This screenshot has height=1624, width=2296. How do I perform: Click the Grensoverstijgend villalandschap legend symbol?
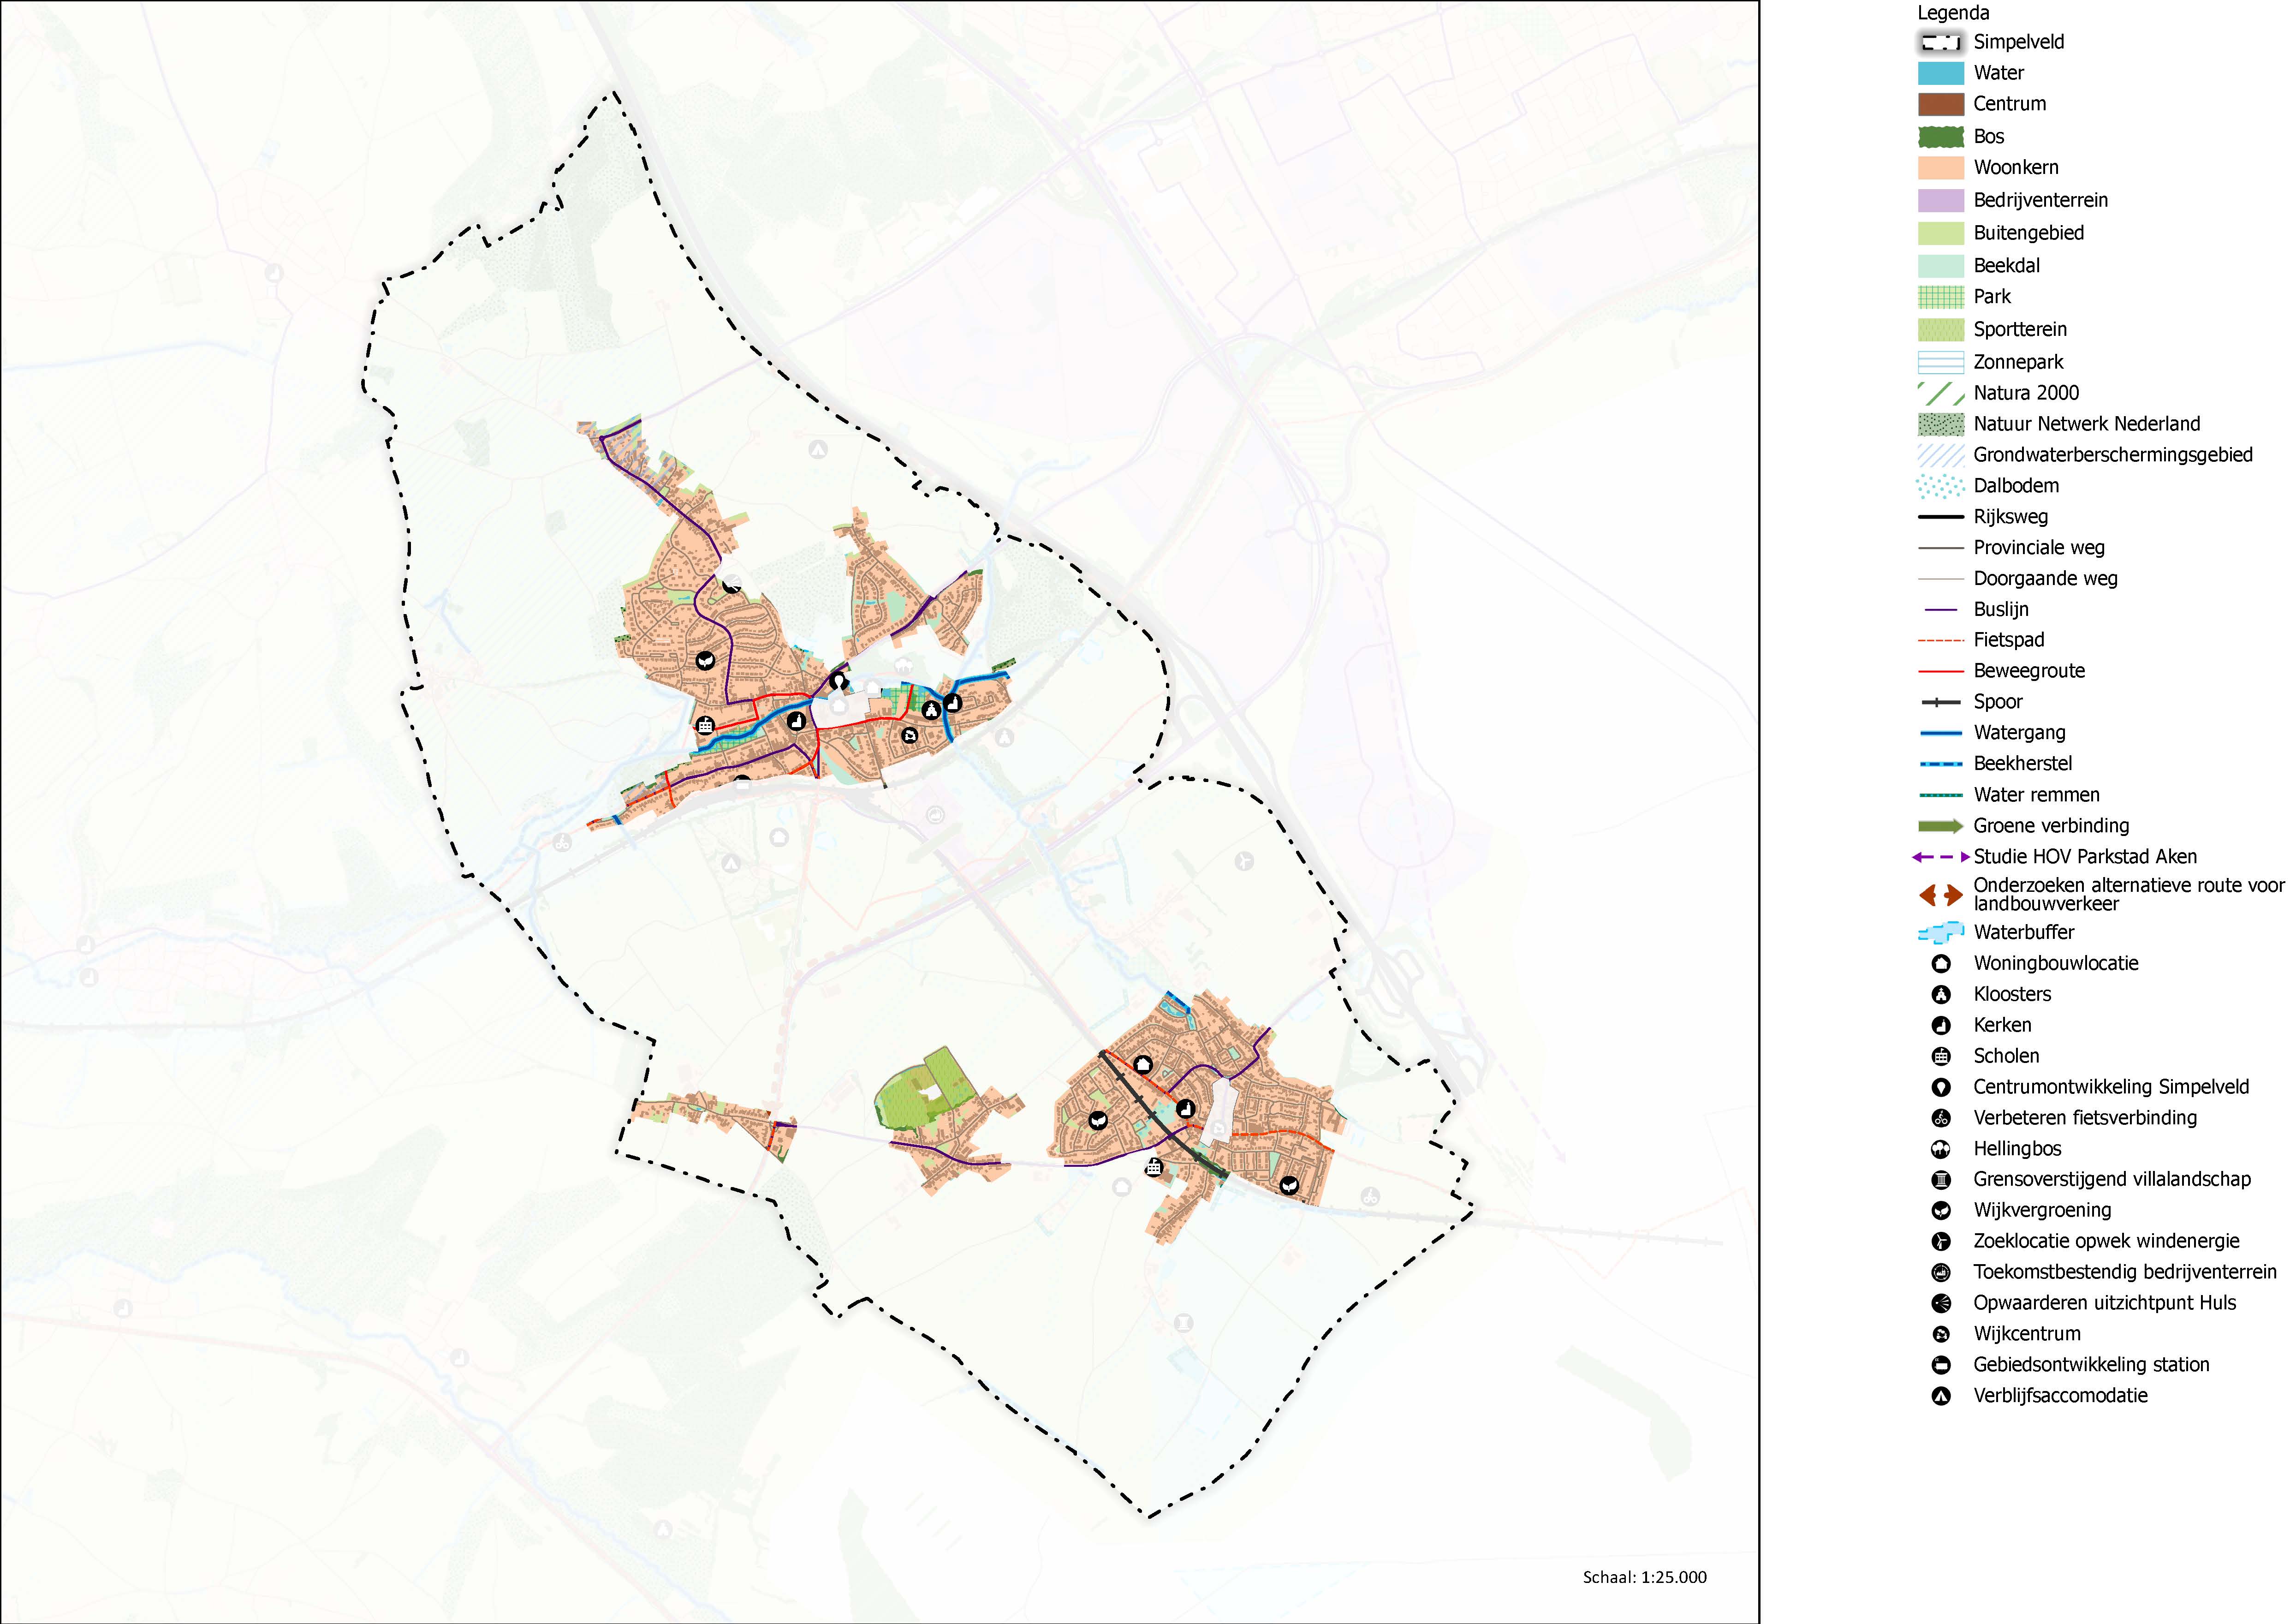[1941, 1180]
